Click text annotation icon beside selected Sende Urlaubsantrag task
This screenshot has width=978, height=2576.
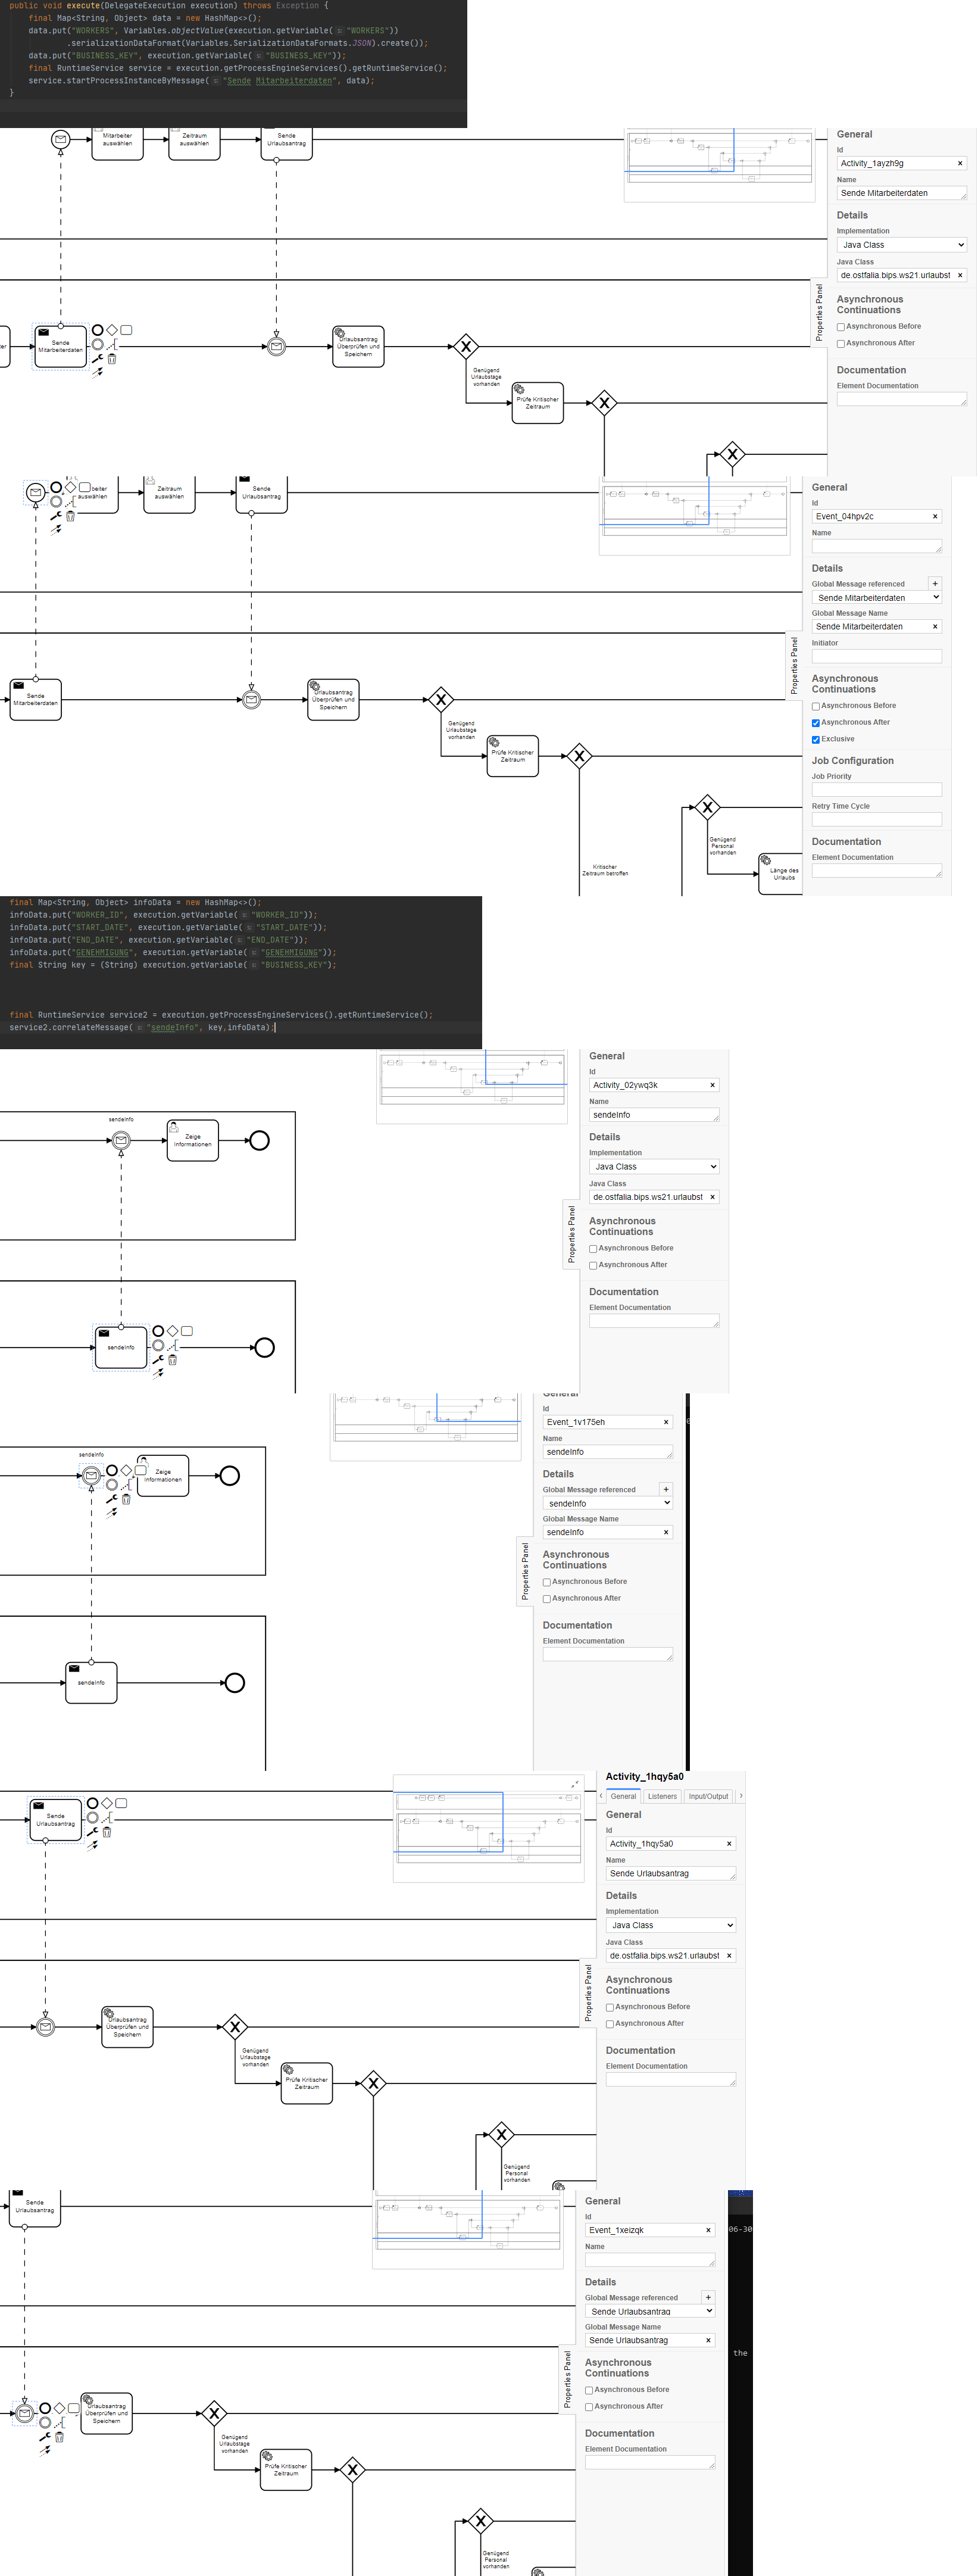(107, 1817)
